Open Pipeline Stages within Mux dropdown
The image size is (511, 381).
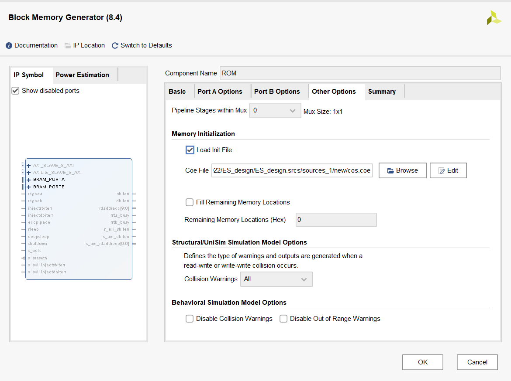pyautogui.click(x=275, y=111)
